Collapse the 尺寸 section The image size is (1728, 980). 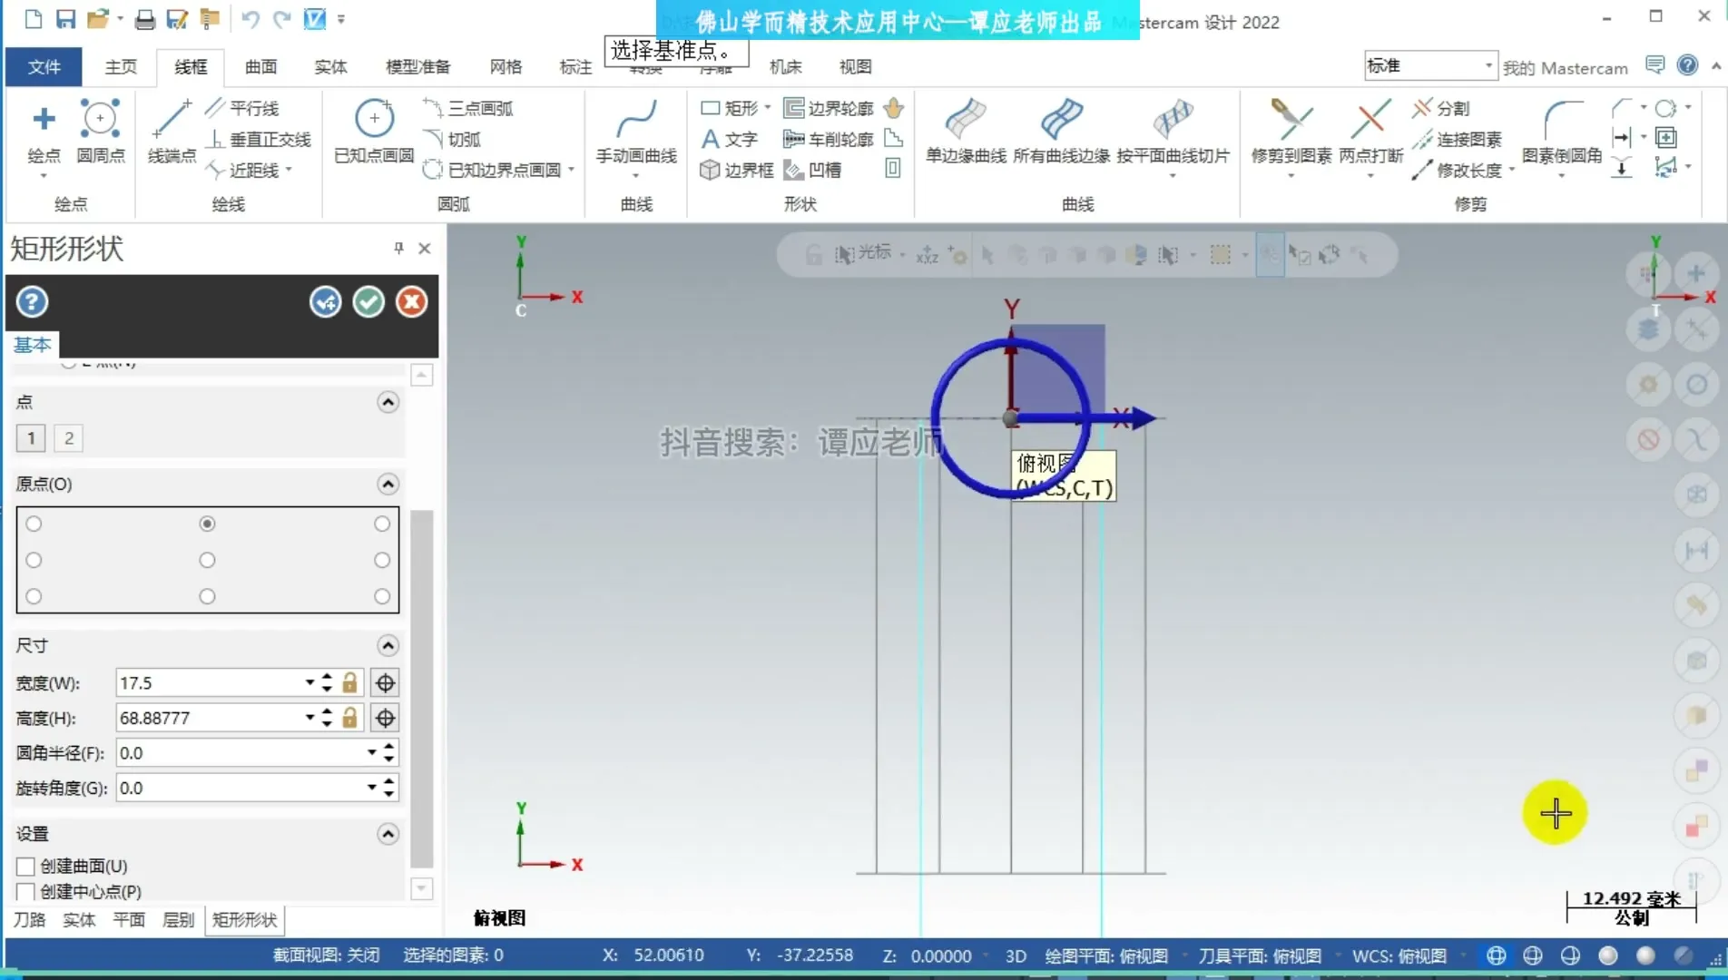(388, 645)
